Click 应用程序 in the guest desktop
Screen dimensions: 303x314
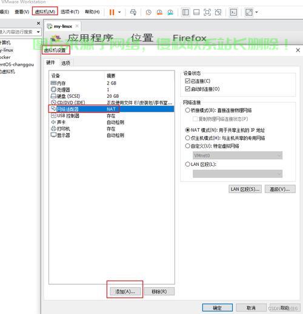click(x=90, y=38)
